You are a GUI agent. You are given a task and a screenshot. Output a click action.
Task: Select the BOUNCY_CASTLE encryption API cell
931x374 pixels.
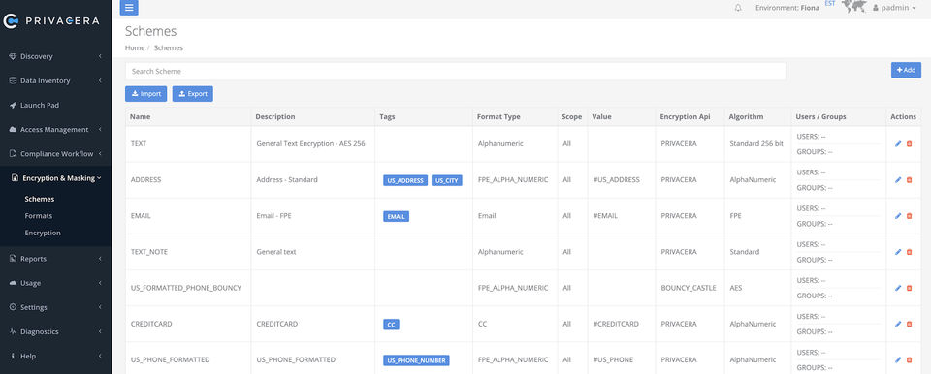click(x=689, y=288)
